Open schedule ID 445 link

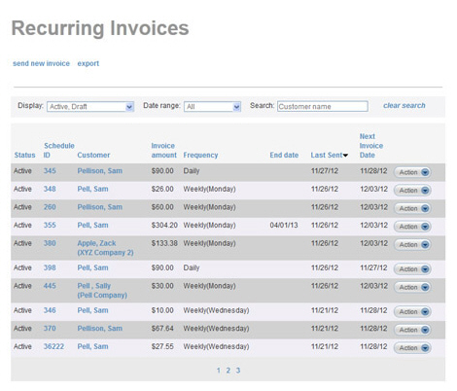(50, 286)
